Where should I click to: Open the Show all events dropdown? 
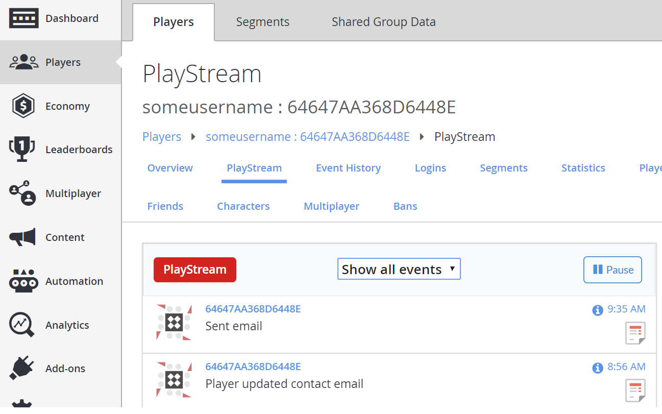point(399,269)
